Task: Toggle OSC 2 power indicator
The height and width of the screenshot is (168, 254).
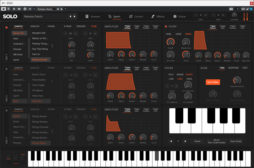Action: [x=7, y=69]
